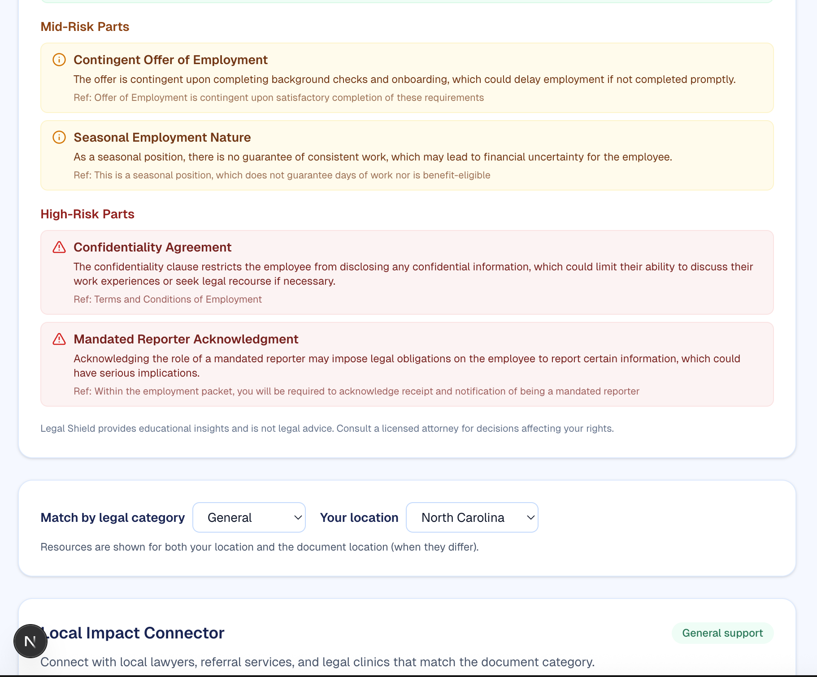The height and width of the screenshot is (677, 817).
Task: Click the Legal Shield educational insights disclaimer
Action: [x=327, y=429]
